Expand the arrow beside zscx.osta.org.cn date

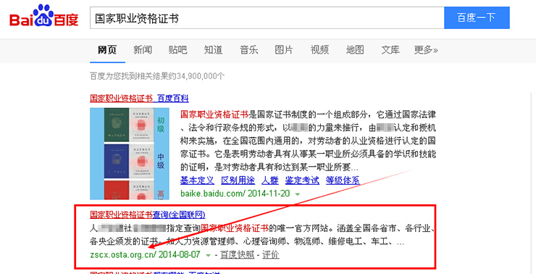208,255
